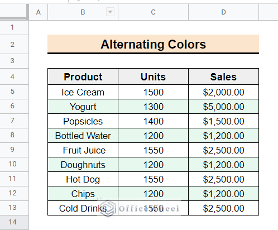Select Fruit Juice sales $2,500.00
This screenshot has width=278, height=230.
223,150
